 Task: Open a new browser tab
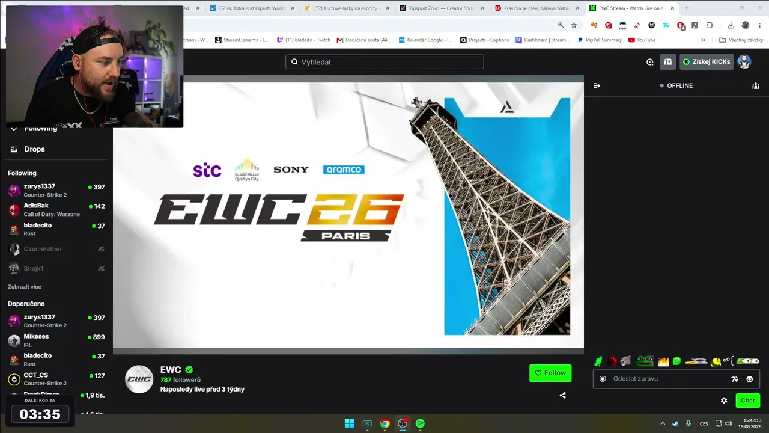pos(687,8)
